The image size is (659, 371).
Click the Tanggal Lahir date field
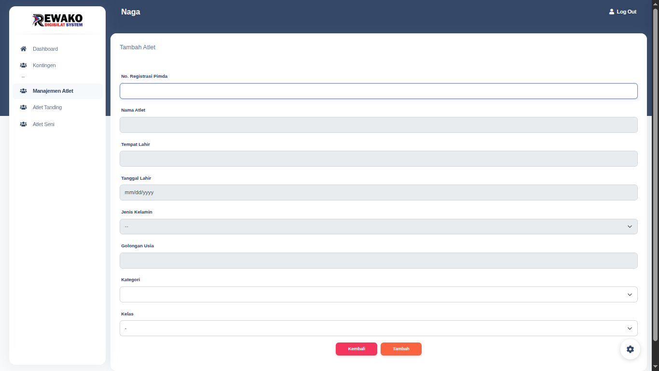(x=378, y=192)
